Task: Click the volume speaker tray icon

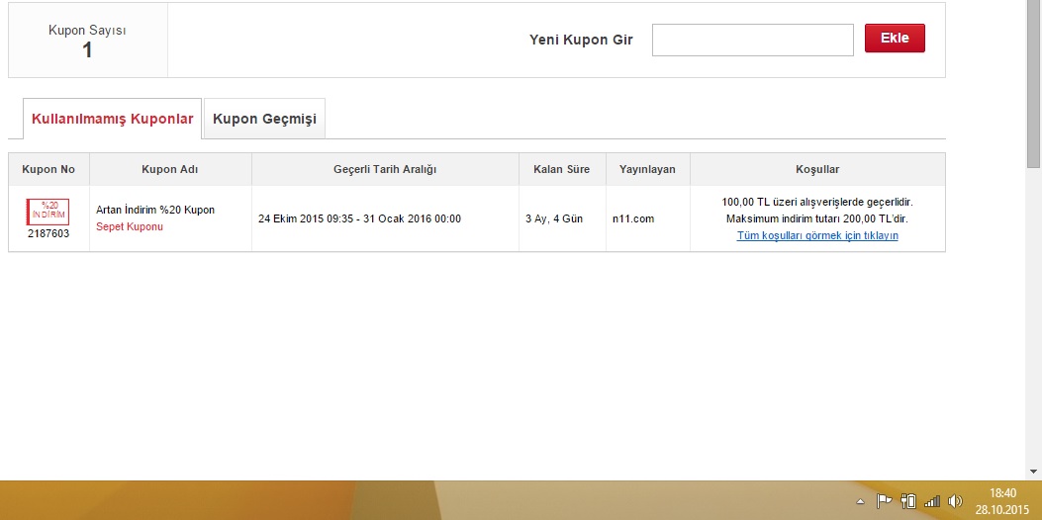Action: (x=955, y=501)
